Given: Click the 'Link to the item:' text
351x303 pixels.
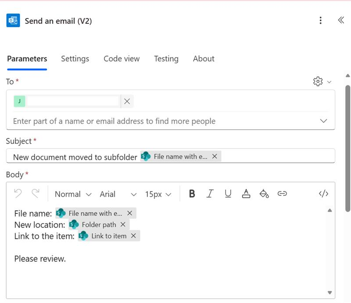Looking at the screenshot, I should [x=44, y=236].
